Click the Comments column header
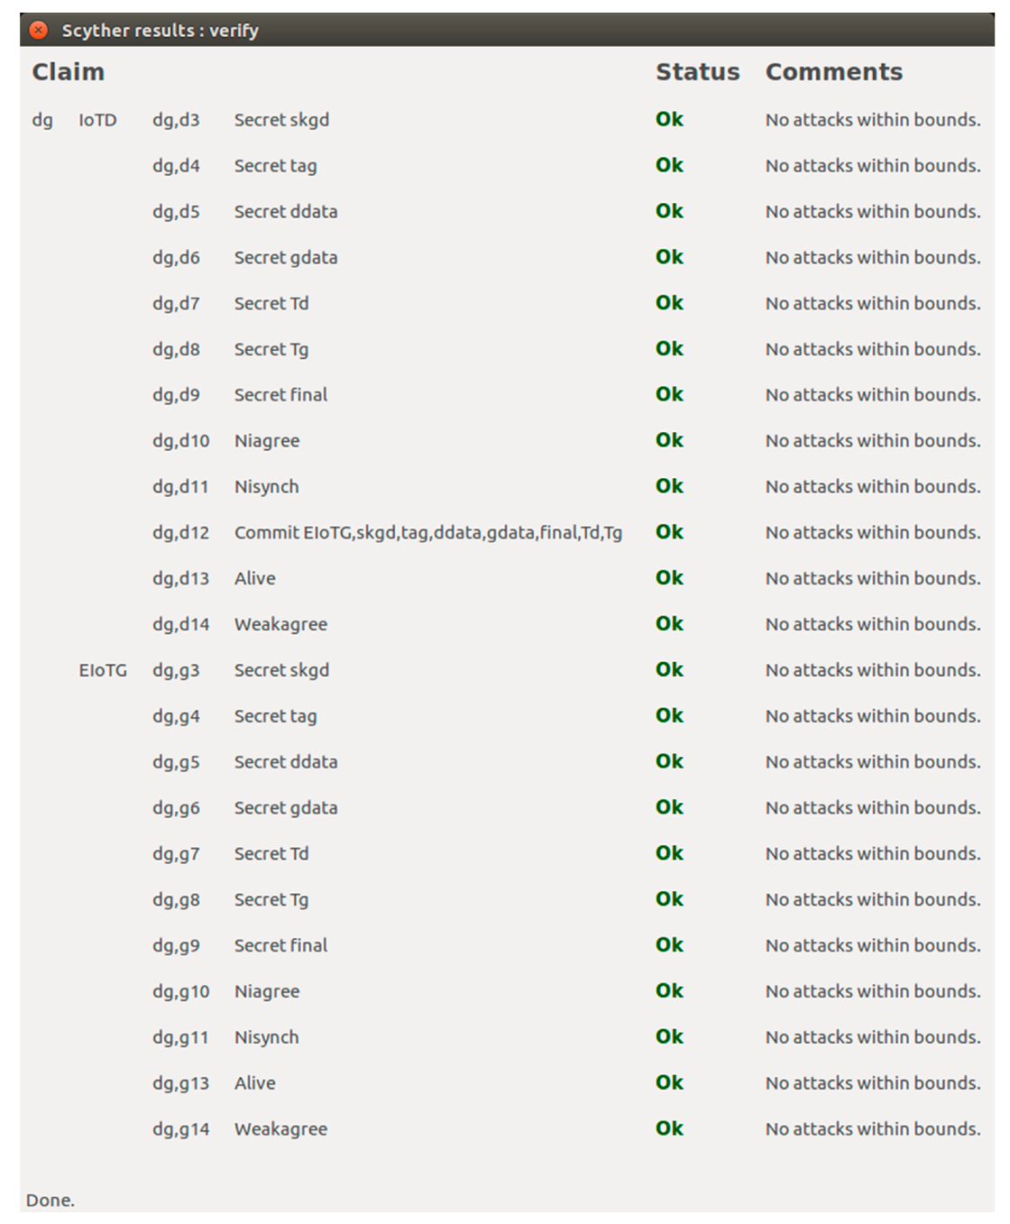The width and height of the screenshot is (1010, 1224). click(x=833, y=72)
